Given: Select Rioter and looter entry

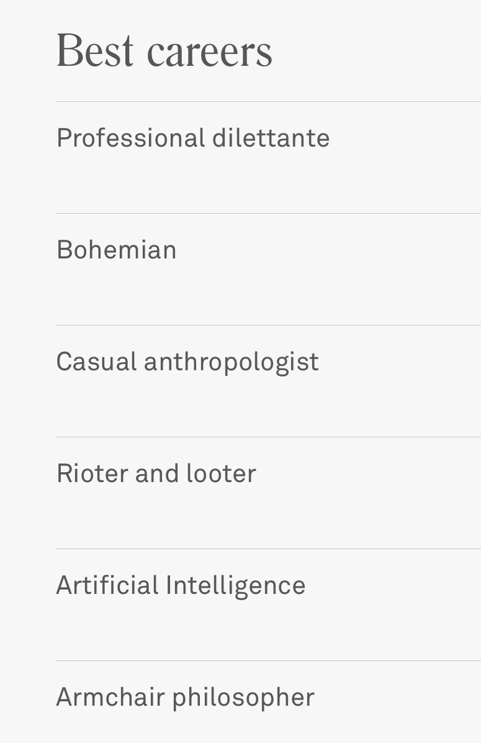Looking at the screenshot, I should [156, 473].
